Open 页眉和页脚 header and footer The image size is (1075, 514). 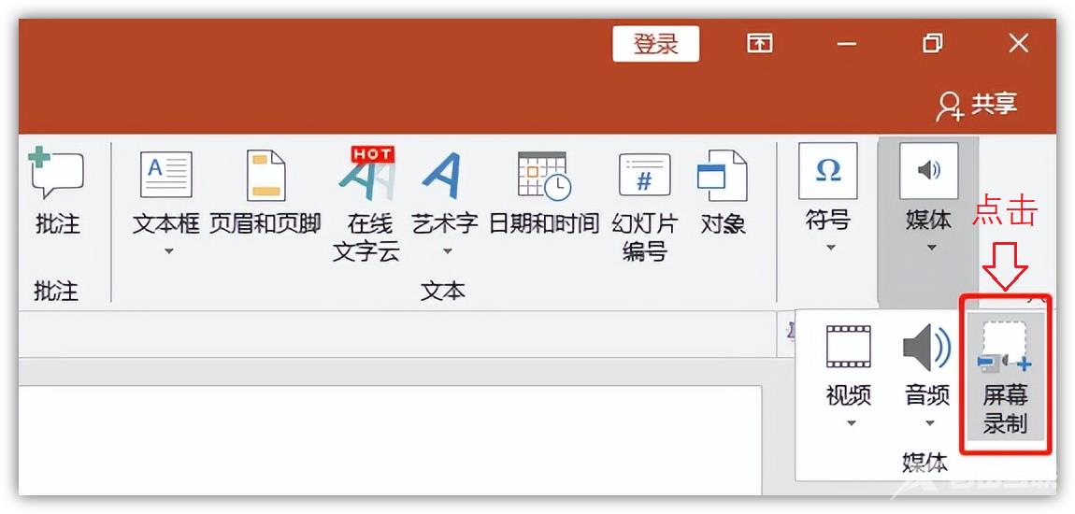[x=265, y=175]
